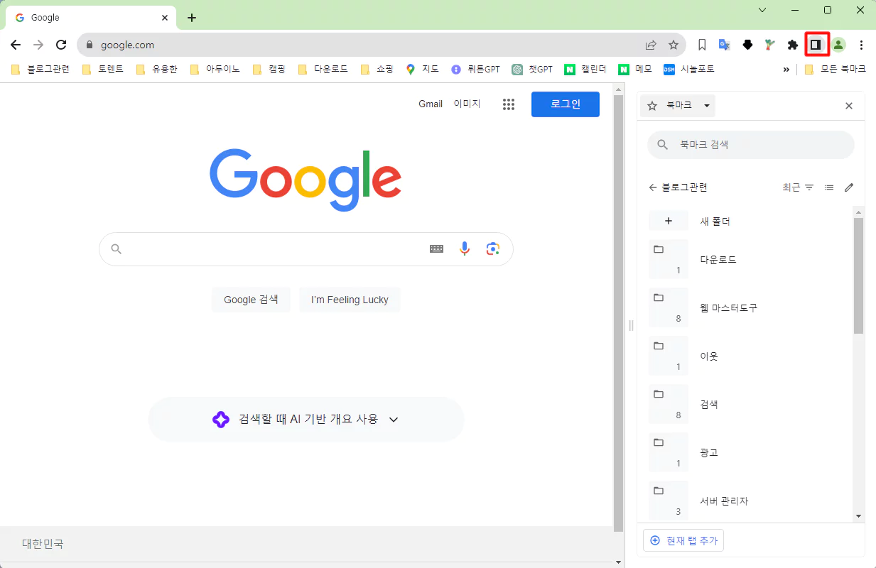876x568 pixels.
Task: Click the blue 로그인 button
Action: pos(566,104)
